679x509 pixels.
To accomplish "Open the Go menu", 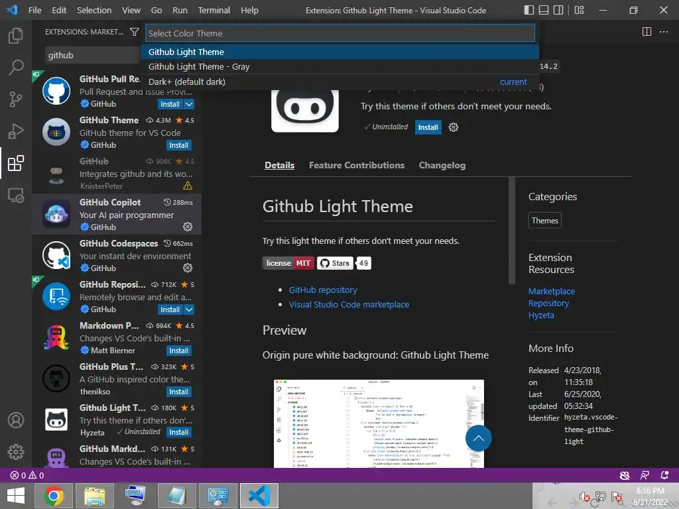I will coord(156,10).
